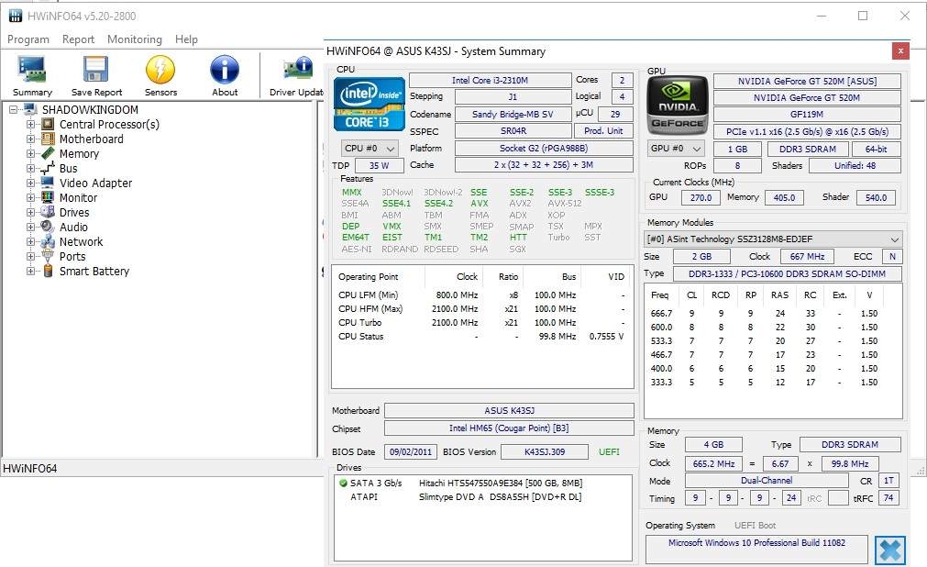Click the About info icon
The height and width of the screenshot is (567, 927).
pos(225,71)
